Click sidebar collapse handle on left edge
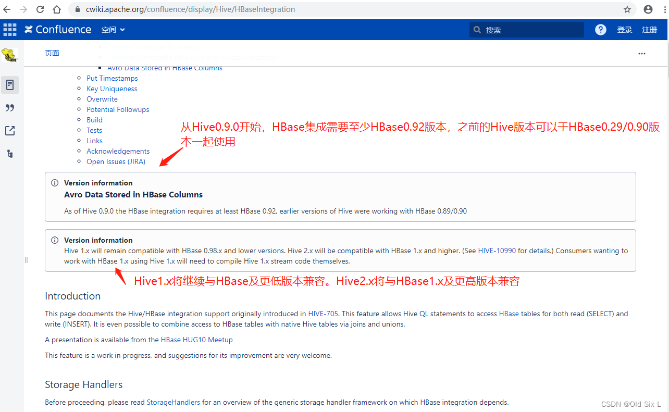This screenshot has width=669, height=412. (26, 259)
